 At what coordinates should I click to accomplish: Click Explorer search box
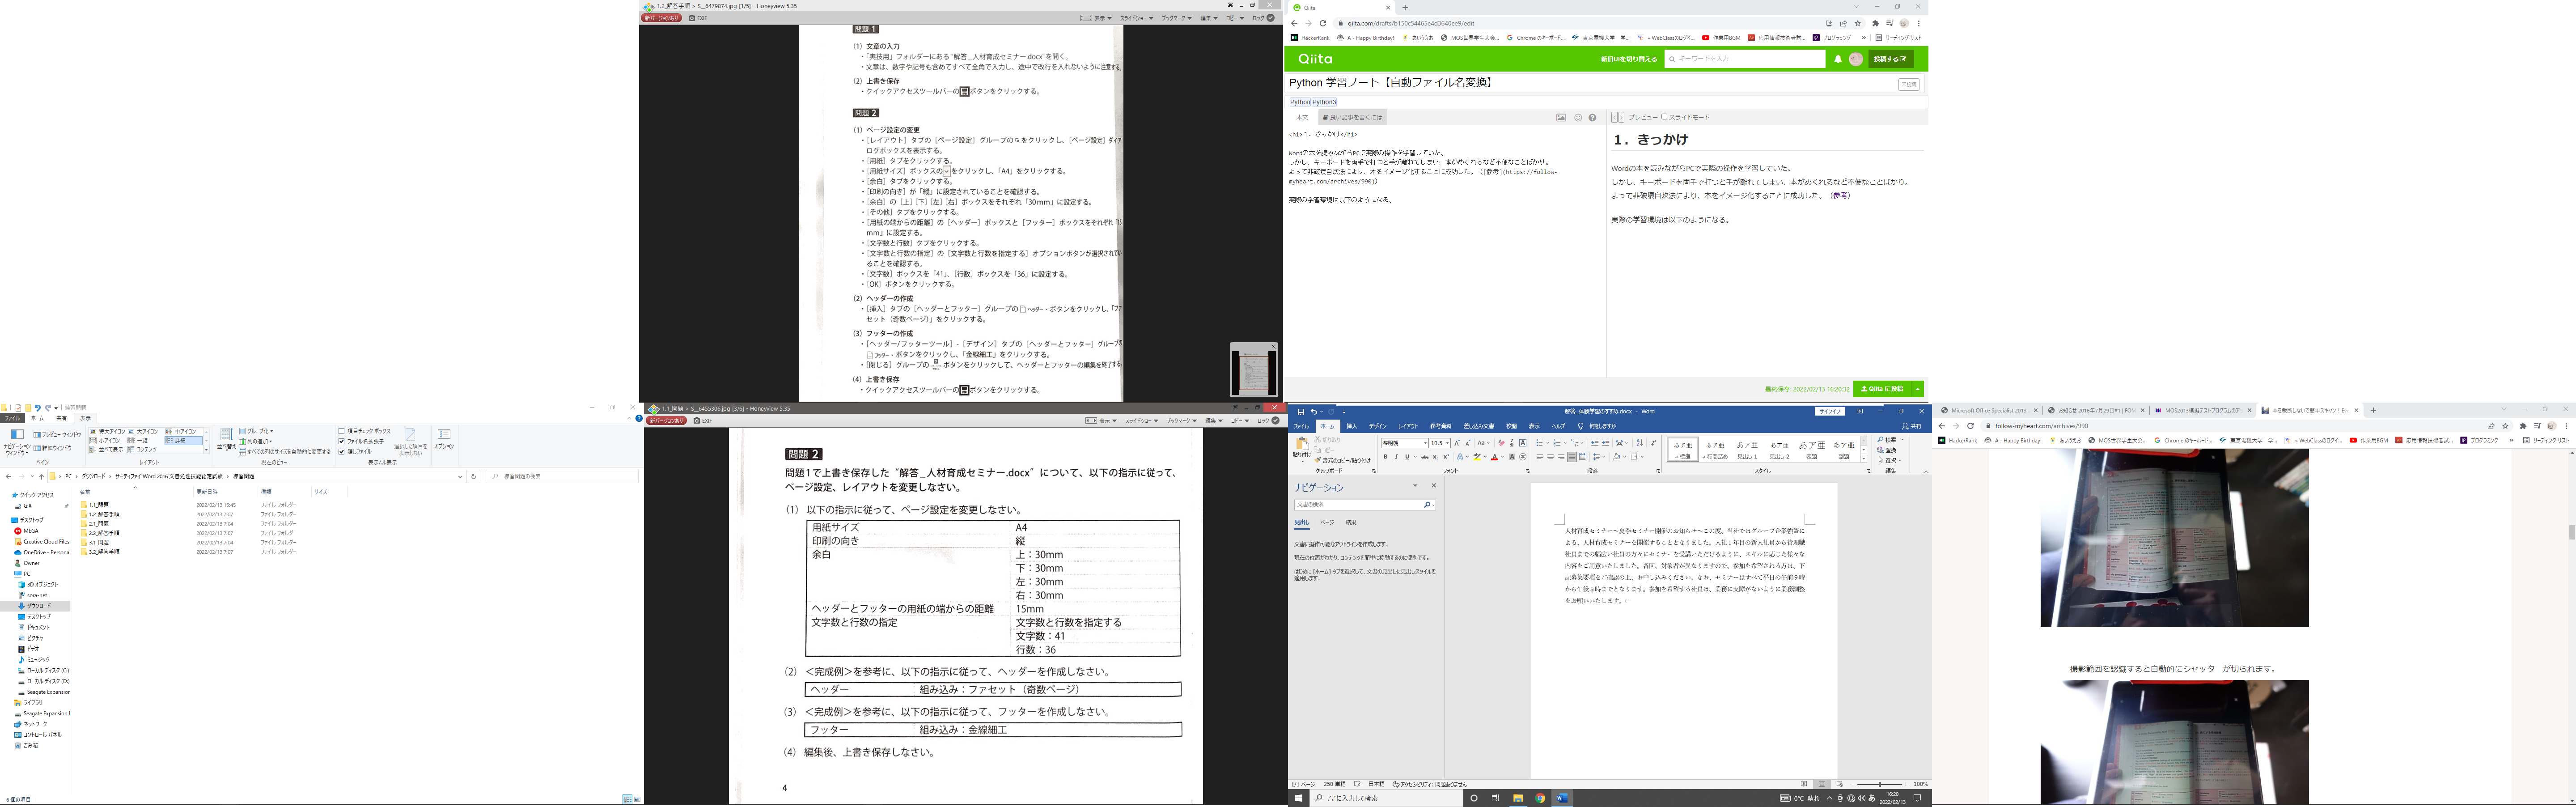(x=562, y=476)
